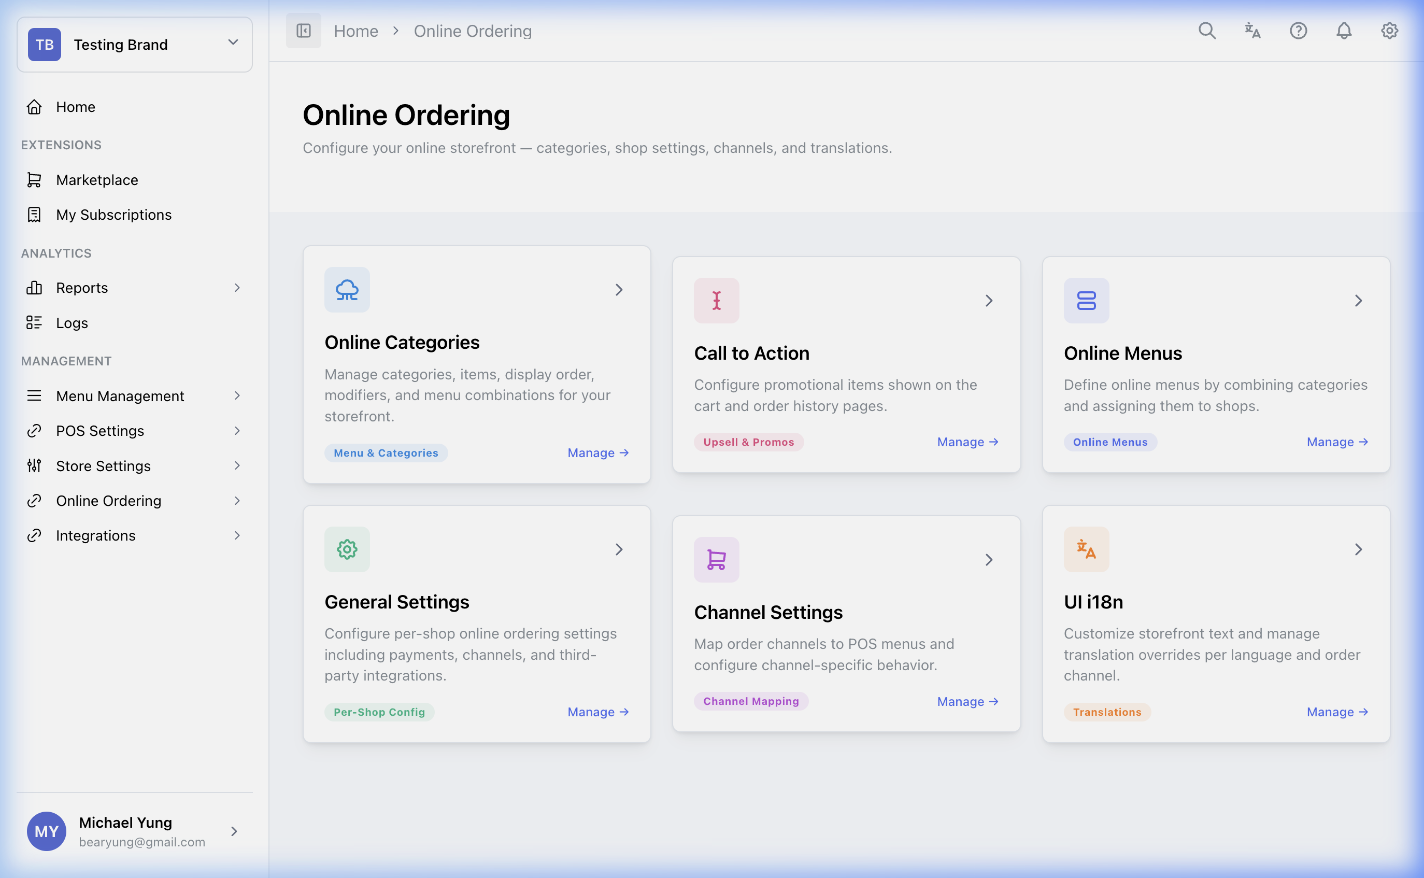
Task: Open Store Settings in the sidebar
Action: coord(103,465)
